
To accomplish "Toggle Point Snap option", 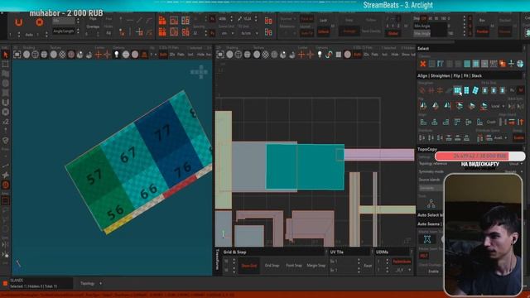I will point(294,266).
